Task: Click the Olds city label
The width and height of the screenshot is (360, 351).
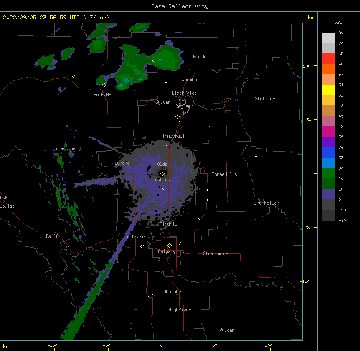Action: click(x=162, y=164)
